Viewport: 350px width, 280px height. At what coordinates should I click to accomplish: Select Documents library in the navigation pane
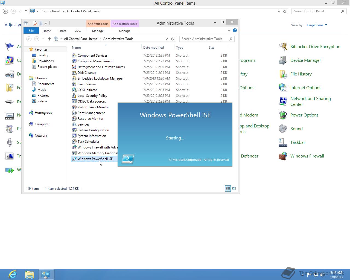46,84
